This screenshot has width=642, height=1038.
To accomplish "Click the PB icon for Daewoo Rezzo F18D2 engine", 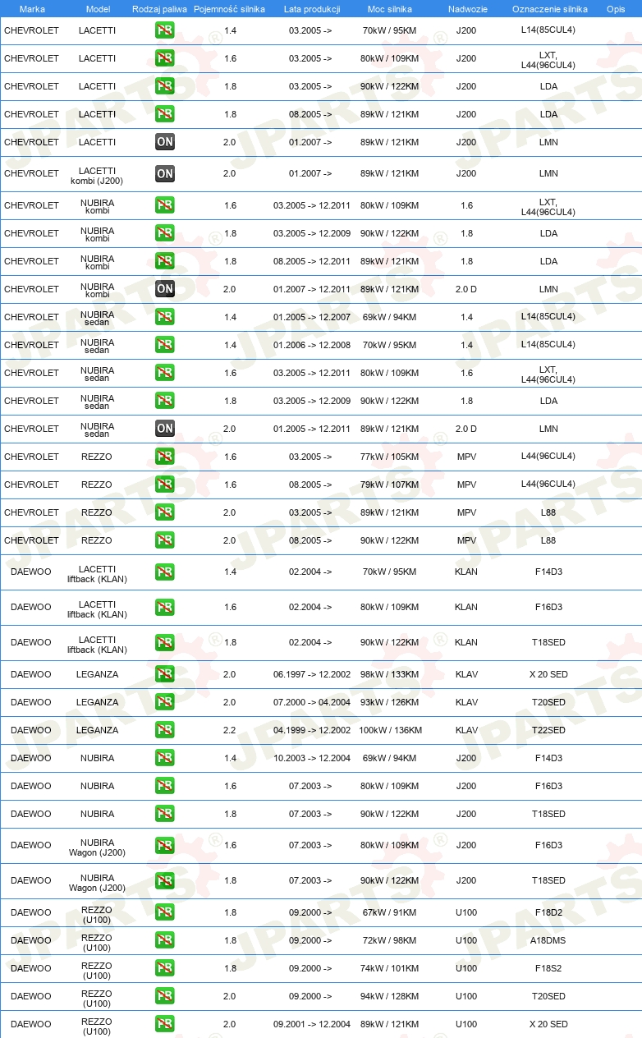I will point(165,912).
